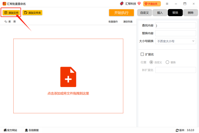Click the heart icon beside 汇帮科技

(139, 4)
